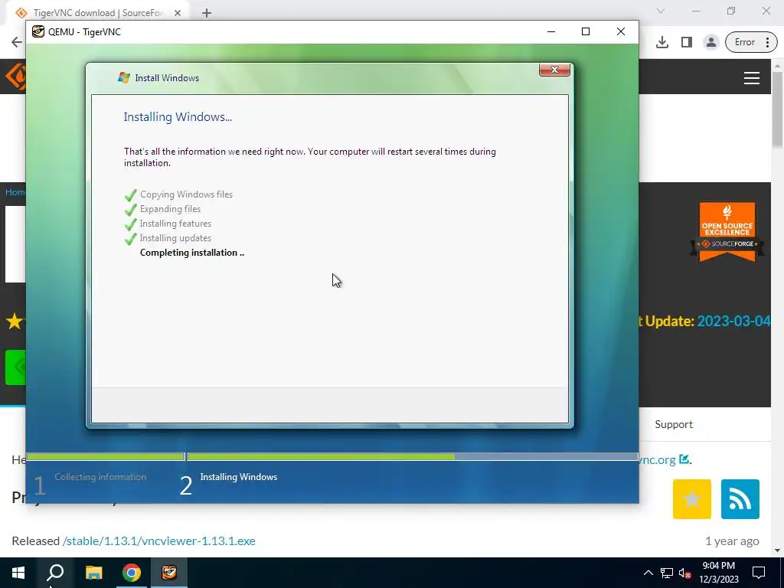This screenshot has width=784, height=588.
Task: Minimize the QEMU - TigerVNC window
Action: tap(551, 31)
